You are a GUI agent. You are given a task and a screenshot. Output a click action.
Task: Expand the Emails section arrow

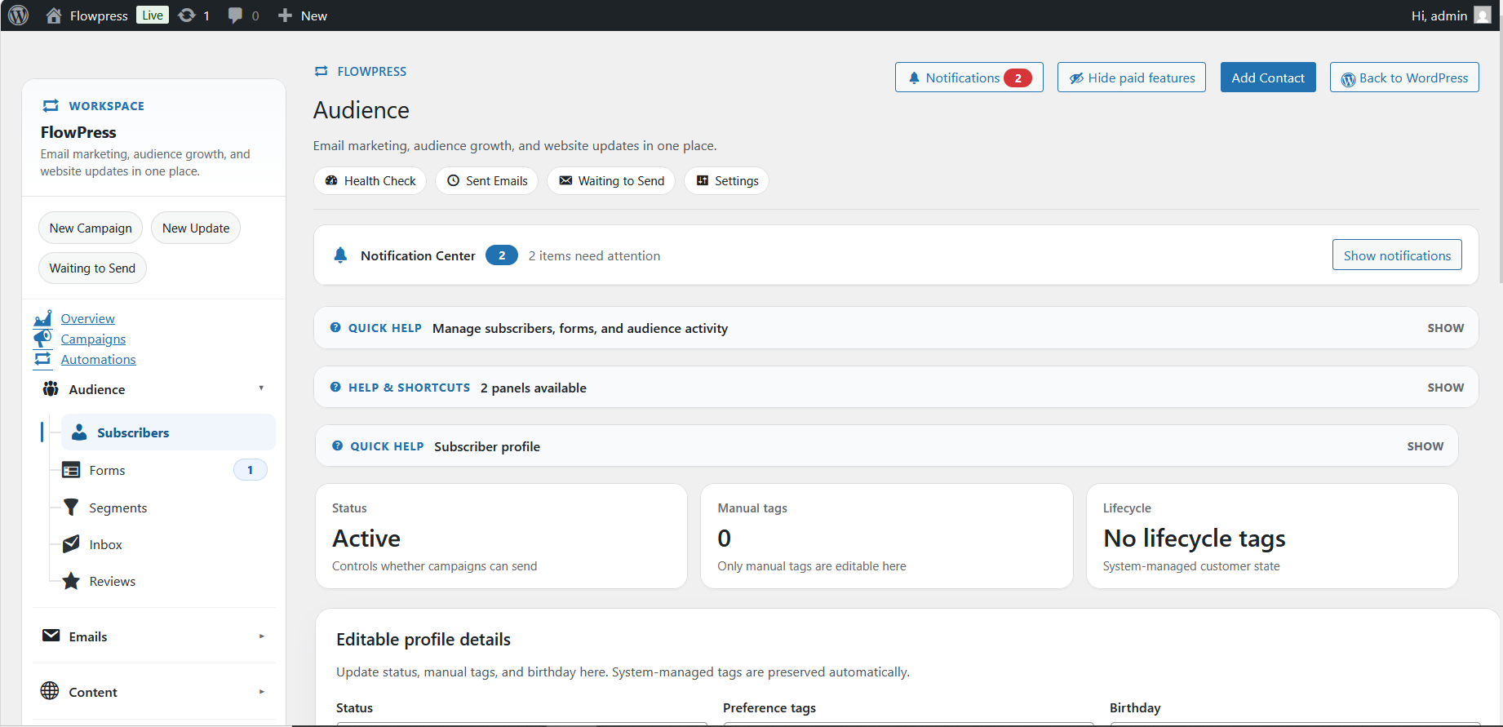[x=261, y=636]
